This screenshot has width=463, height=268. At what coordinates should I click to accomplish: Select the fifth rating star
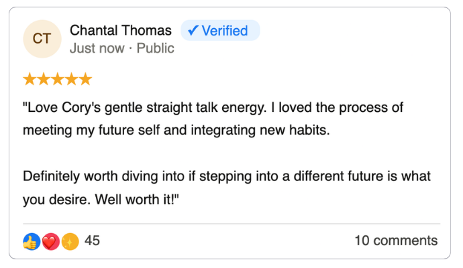pyautogui.click(x=85, y=80)
